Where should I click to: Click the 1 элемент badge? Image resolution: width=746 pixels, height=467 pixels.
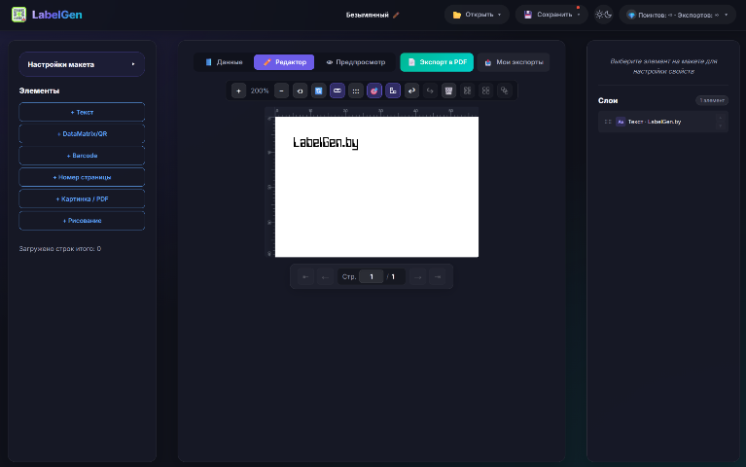[x=712, y=100]
